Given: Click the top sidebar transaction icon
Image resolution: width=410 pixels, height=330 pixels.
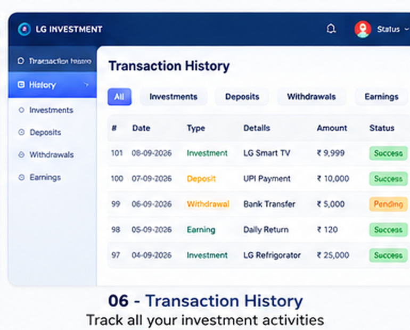Looking at the screenshot, I should point(21,61).
